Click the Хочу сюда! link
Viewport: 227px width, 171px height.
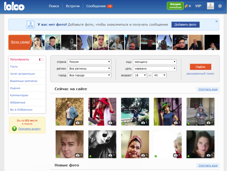tap(20, 42)
